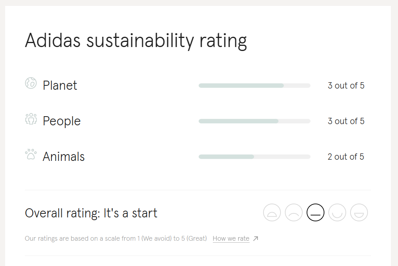This screenshot has width=398, height=266.
Task: Click the Overall rating: It's a start text
Action: pyautogui.click(x=91, y=213)
